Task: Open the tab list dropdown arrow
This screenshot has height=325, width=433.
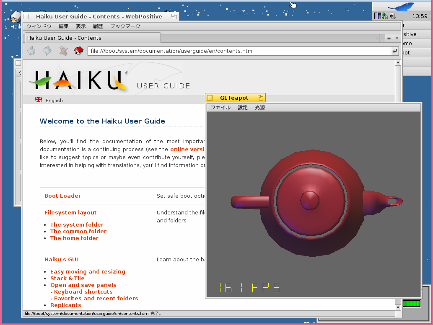Action: 397,38
